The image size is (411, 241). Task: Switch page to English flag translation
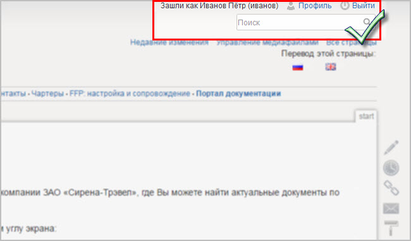(x=331, y=67)
